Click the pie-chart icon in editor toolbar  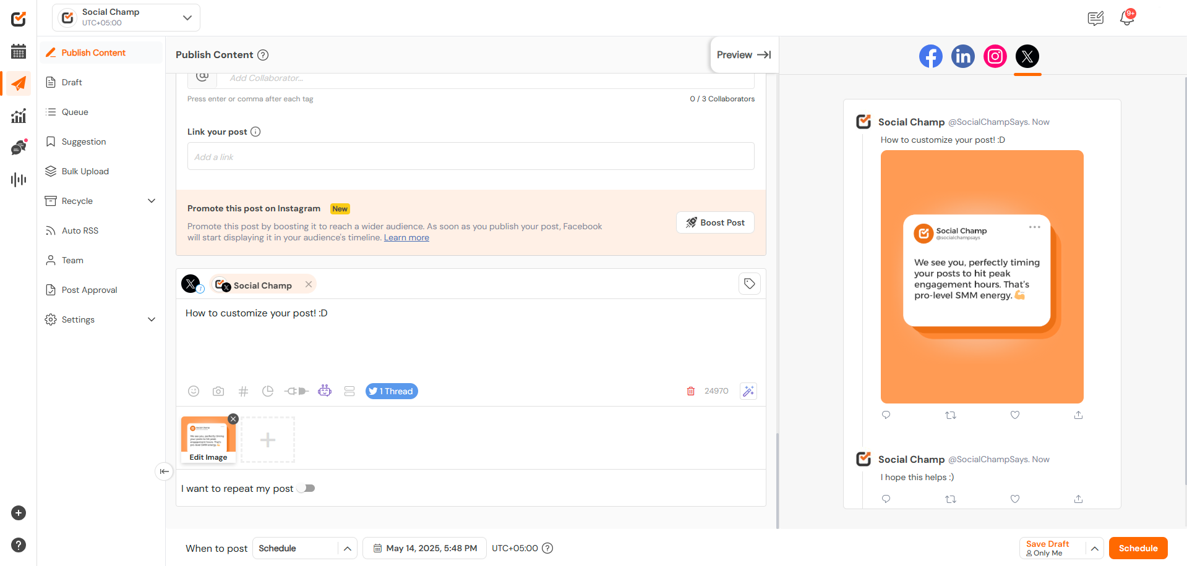(x=268, y=391)
